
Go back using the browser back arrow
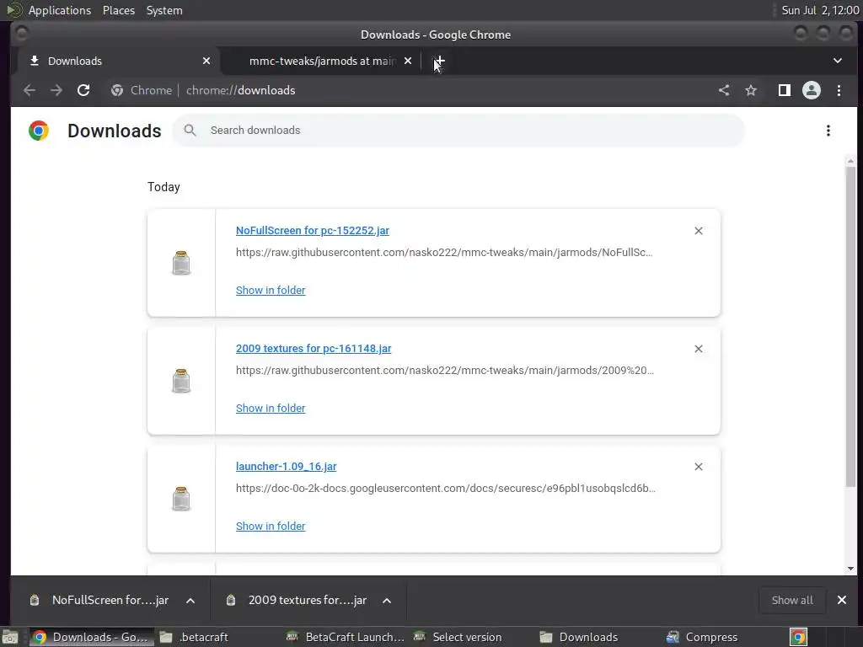pos(29,90)
